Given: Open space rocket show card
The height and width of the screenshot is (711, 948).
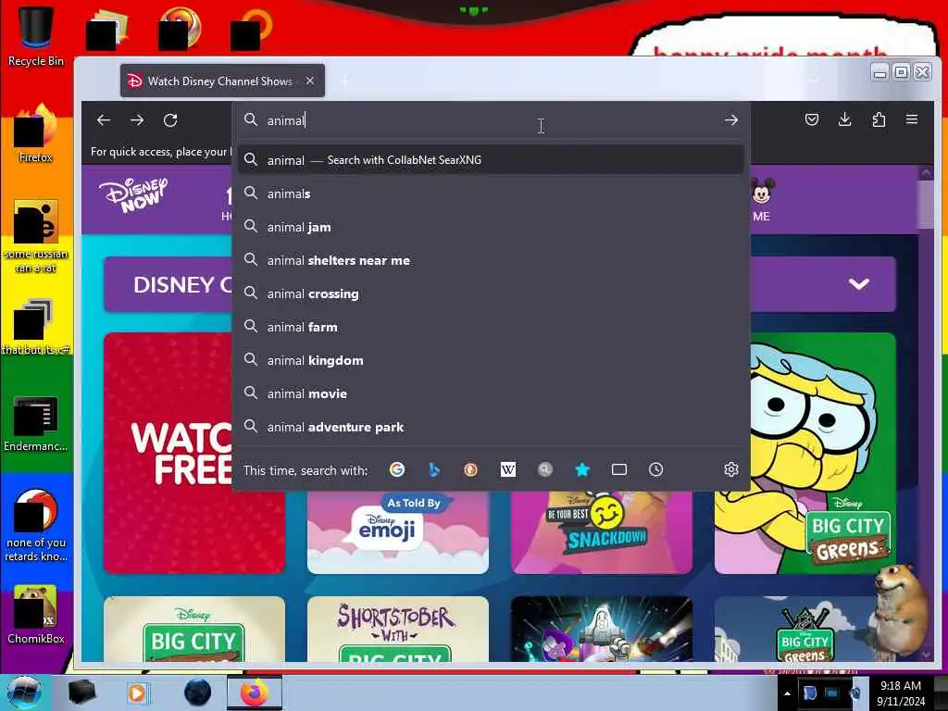Looking at the screenshot, I should click(602, 629).
